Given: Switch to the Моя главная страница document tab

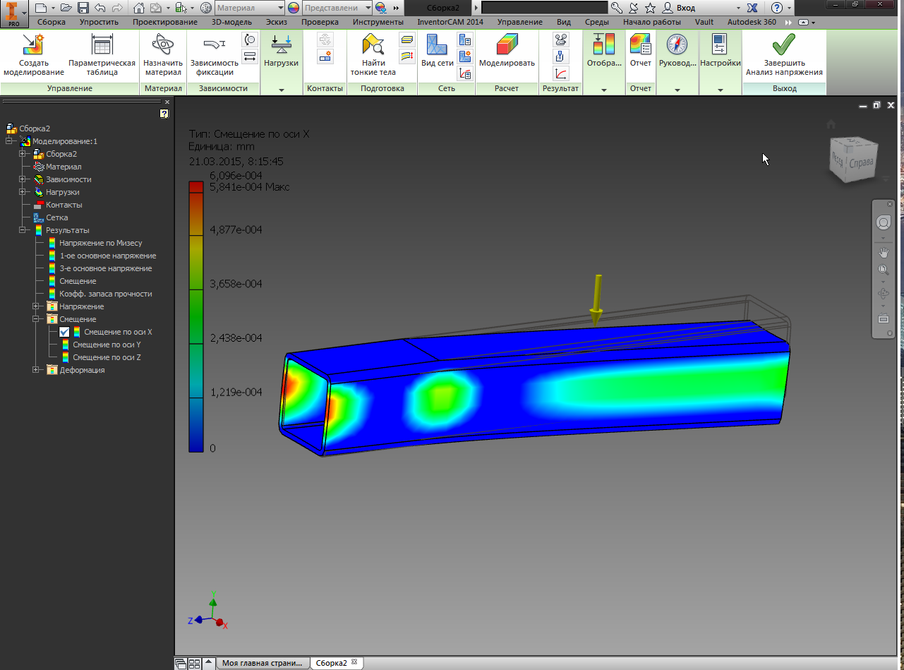Looking at the screenshot, I should point(262,663).
